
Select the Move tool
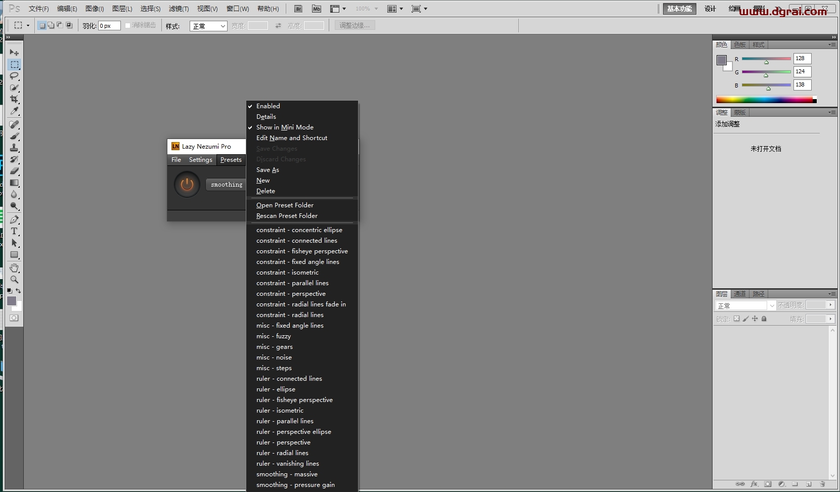coord(14,53)
